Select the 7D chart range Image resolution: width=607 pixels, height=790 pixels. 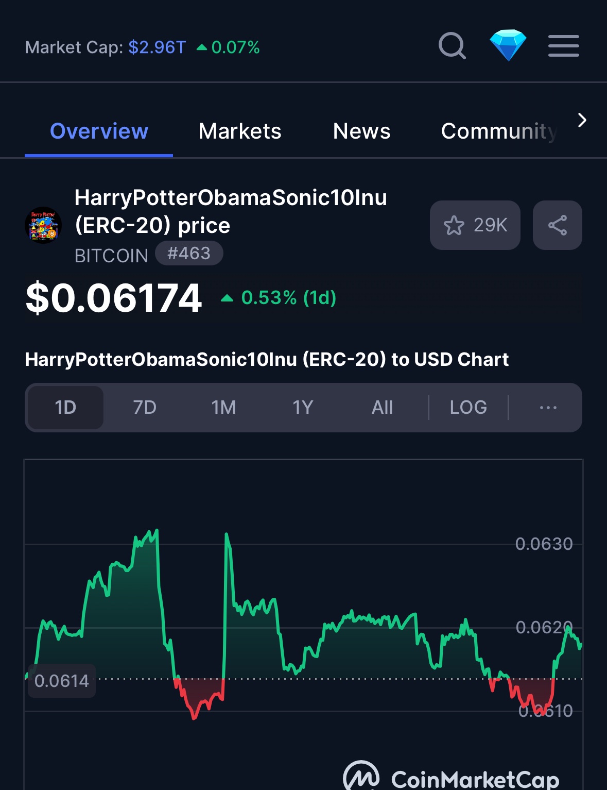(145, 408)
